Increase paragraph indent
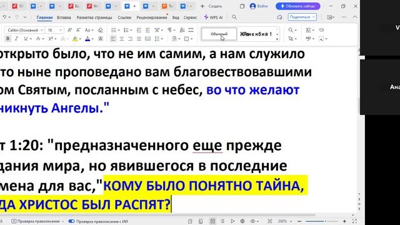400x225 pixels. 147,30
